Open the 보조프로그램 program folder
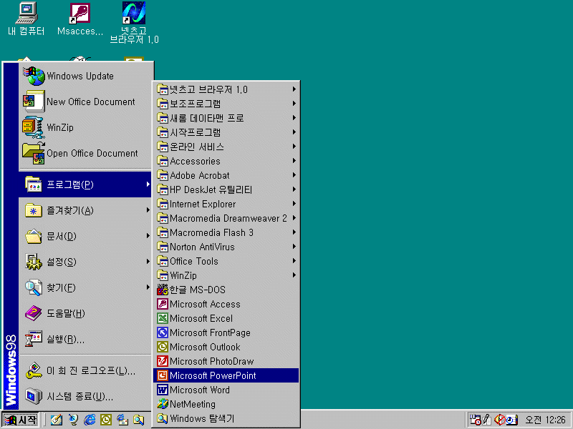Screen dimensions: 573x429 click(x=226, y=104)
